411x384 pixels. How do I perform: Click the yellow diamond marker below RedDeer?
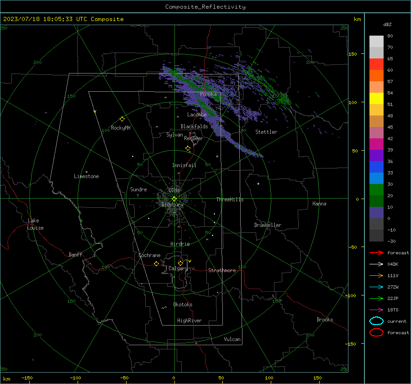[188, 148]
